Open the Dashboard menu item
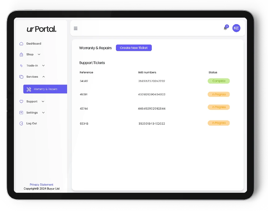 coord(34,44)
